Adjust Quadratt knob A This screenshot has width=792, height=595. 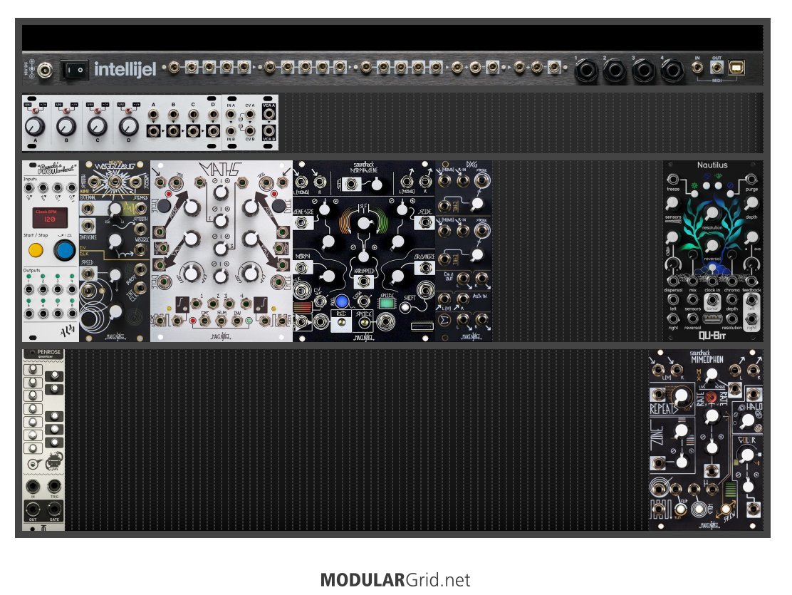click(x=36, y=126)
